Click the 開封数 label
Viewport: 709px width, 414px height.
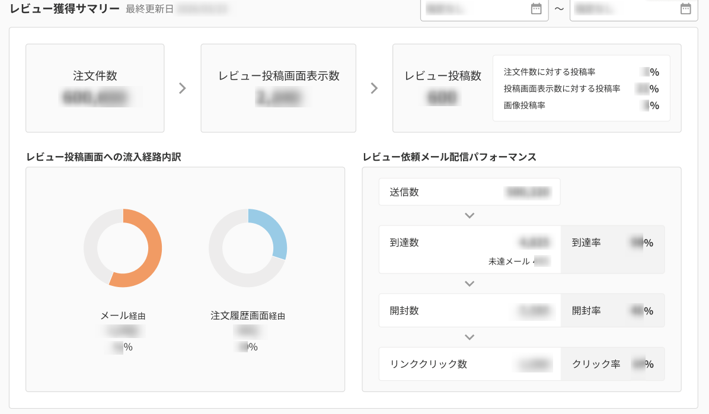pos(404,311)
